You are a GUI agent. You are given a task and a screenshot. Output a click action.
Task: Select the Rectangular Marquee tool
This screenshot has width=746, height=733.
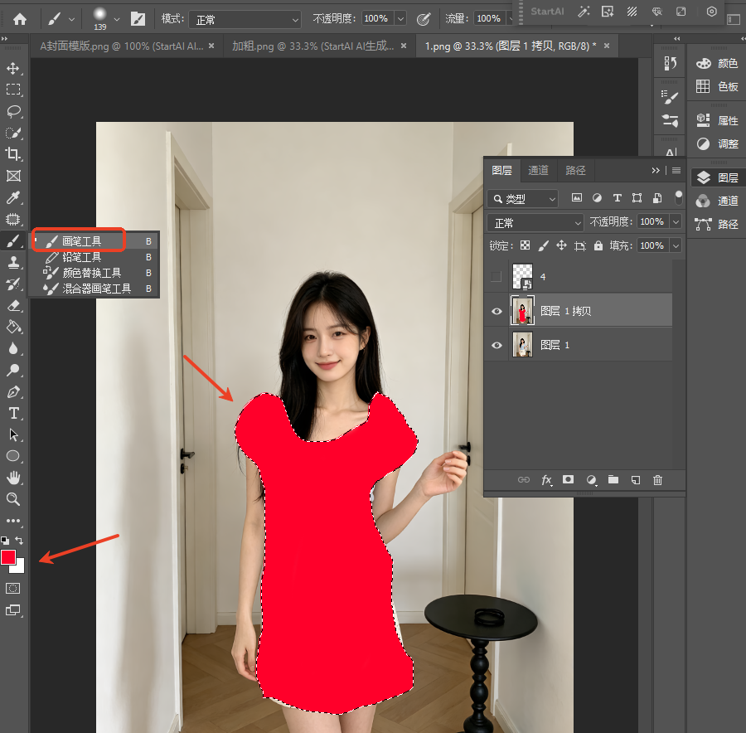pos(12,90)
